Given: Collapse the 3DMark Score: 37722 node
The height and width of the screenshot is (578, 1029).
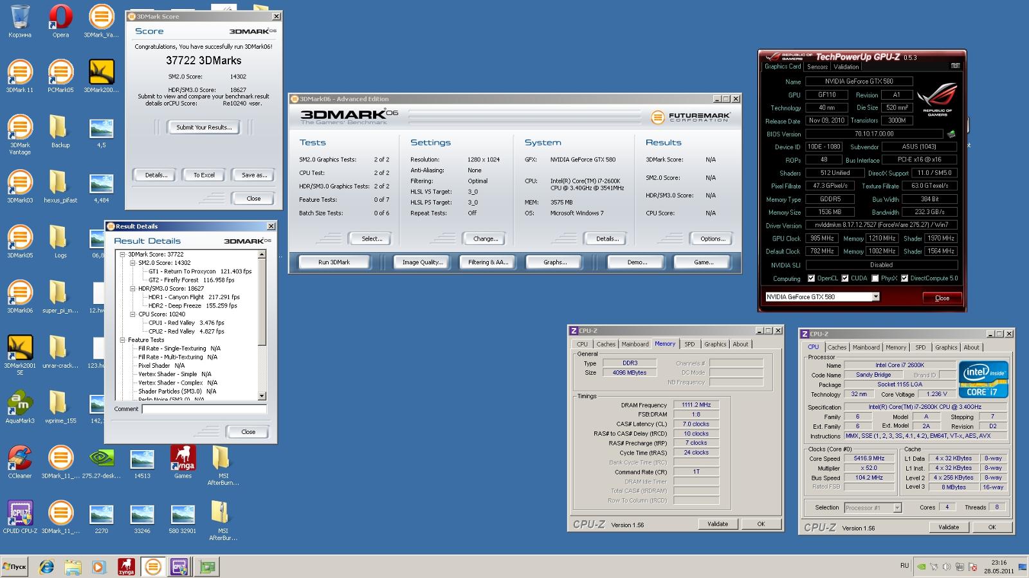Looking at the screenshot, I should (x=122, y=255).
